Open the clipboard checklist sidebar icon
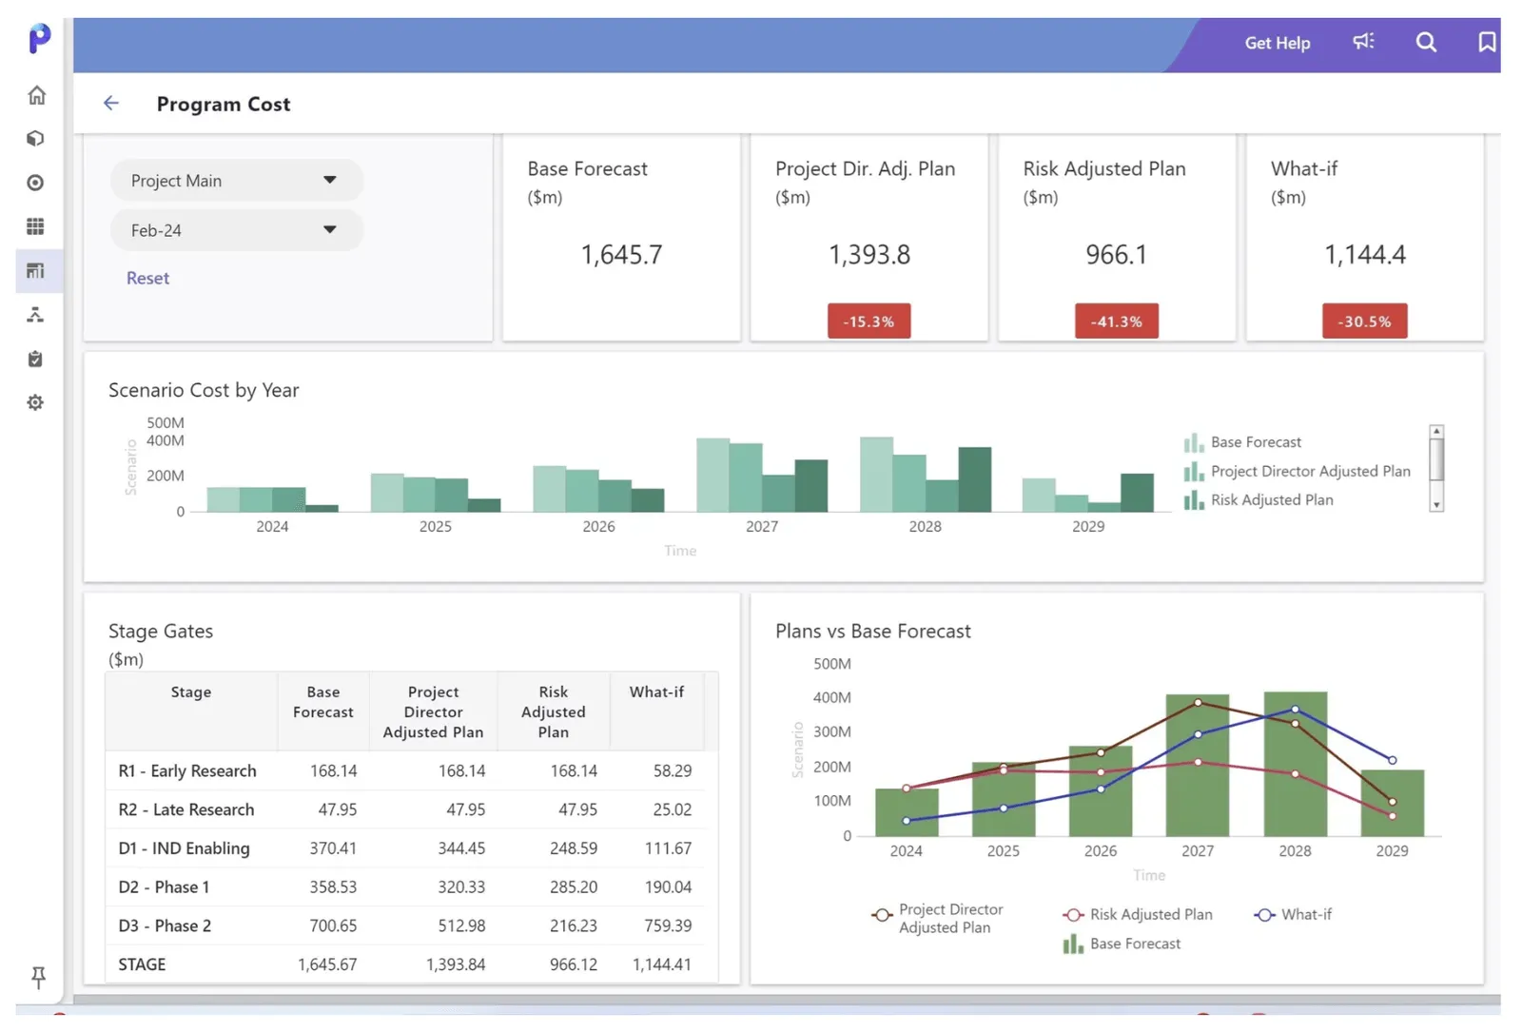The image size is (1522, 1032). (x=35, y=359)
